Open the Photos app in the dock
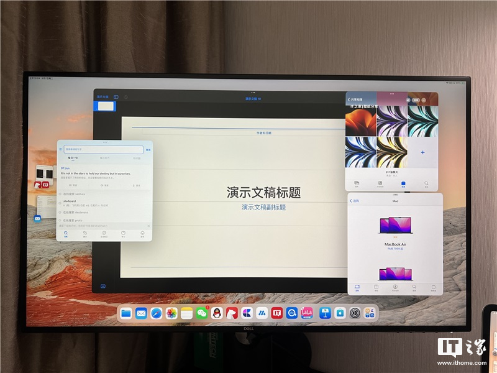The width and height of the screenshot is (497, 373). pyautogui.click(x=171, y=313)
